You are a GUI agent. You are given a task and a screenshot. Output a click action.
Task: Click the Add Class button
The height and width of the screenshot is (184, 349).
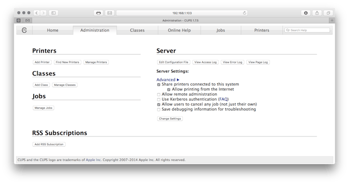(41, 85)
